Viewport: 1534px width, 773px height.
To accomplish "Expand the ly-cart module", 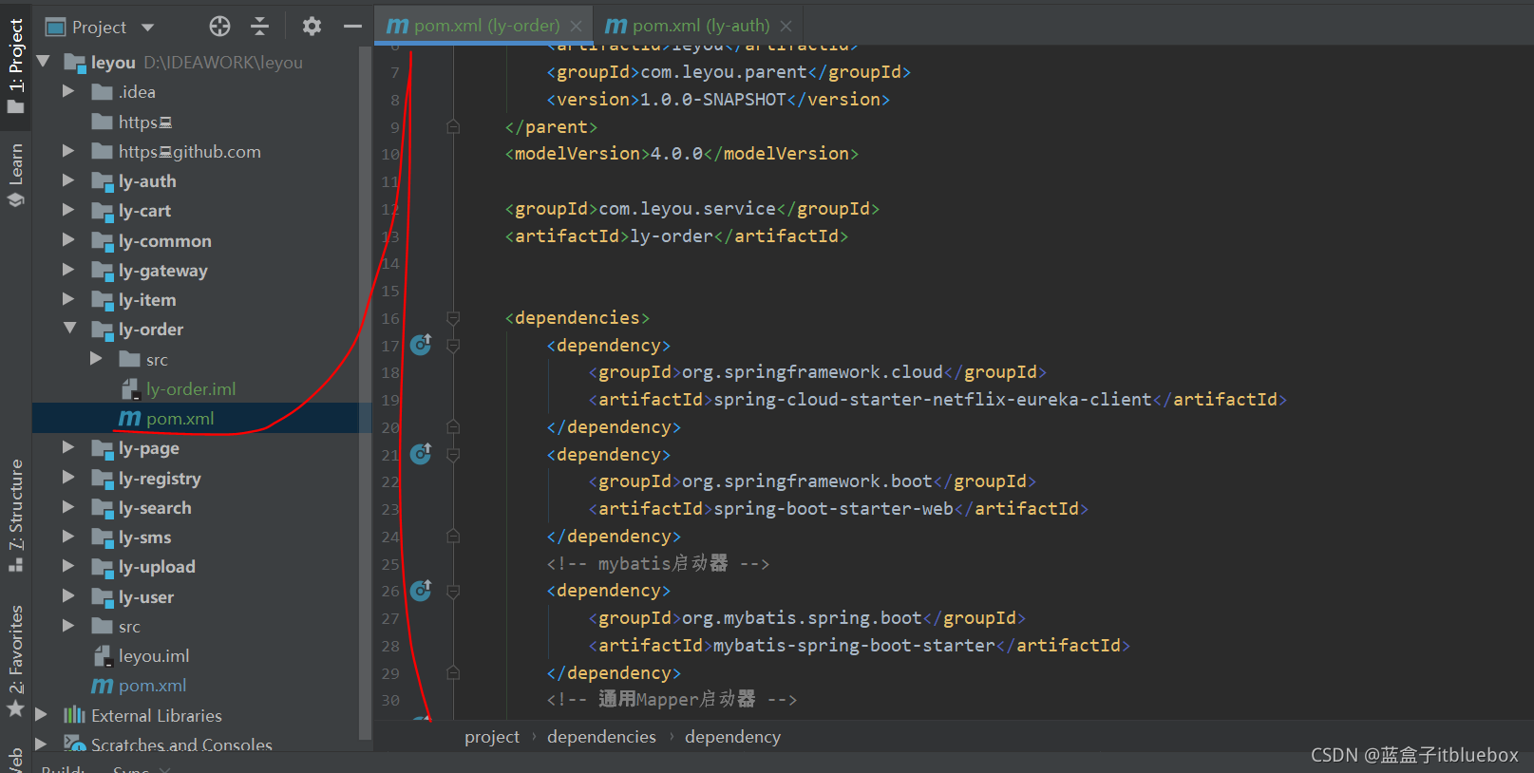I will pyautogui.click(x=68, y=210).
